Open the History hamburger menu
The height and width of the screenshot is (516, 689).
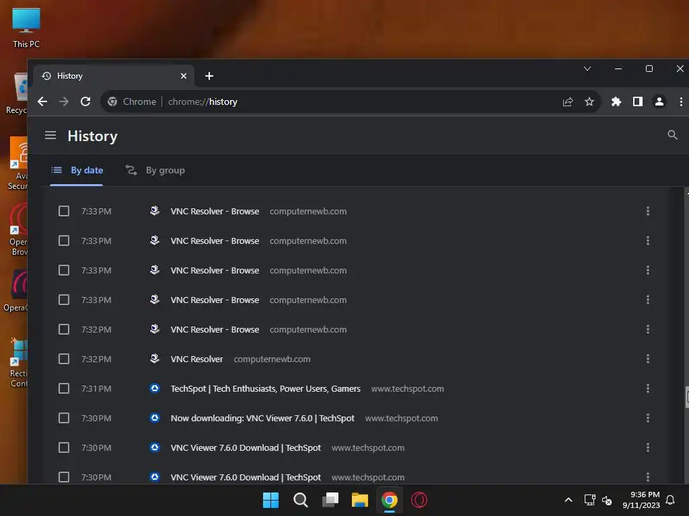(50, 135)
